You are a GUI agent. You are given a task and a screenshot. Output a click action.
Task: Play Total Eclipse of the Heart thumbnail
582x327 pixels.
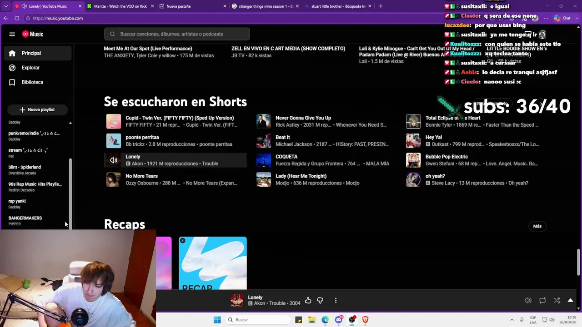click(413, 121)
